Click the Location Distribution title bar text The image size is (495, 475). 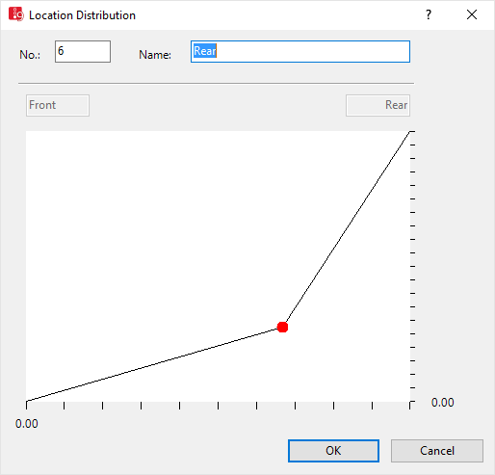[82, 15]
